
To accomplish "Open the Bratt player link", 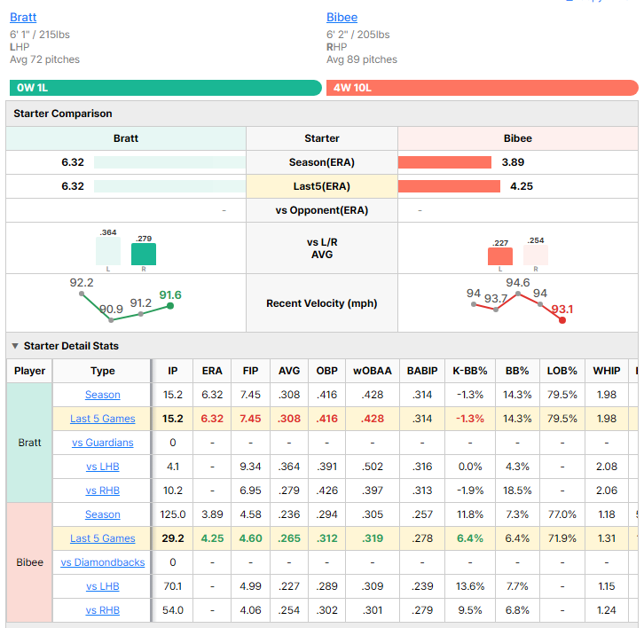I will [x=23, y=17].
